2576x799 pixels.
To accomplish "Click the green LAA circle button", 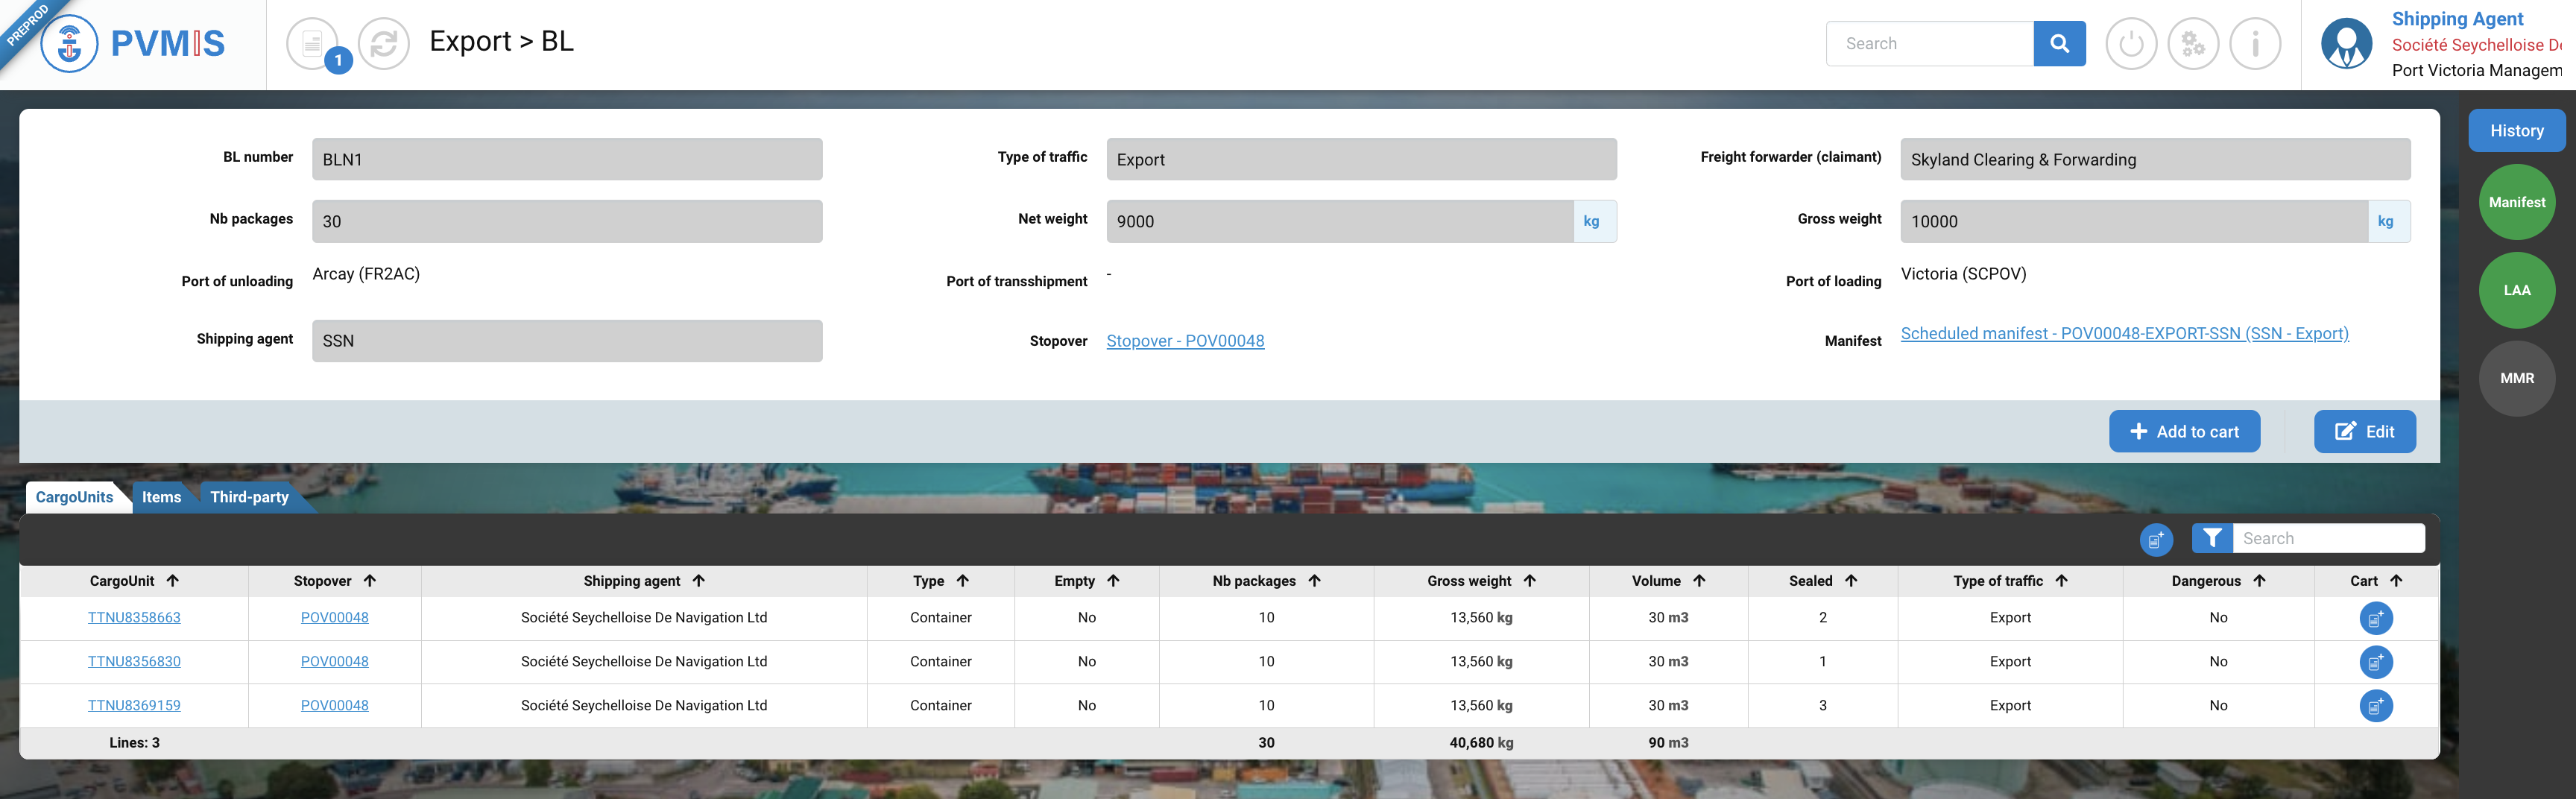I will coord(2516,291).
